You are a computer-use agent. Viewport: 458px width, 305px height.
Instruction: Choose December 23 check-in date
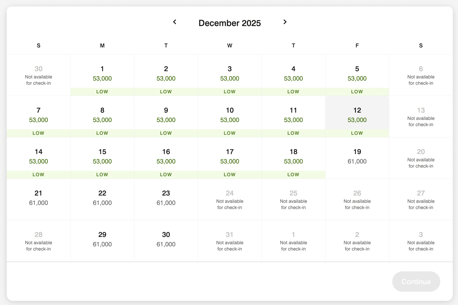(166, 199)
